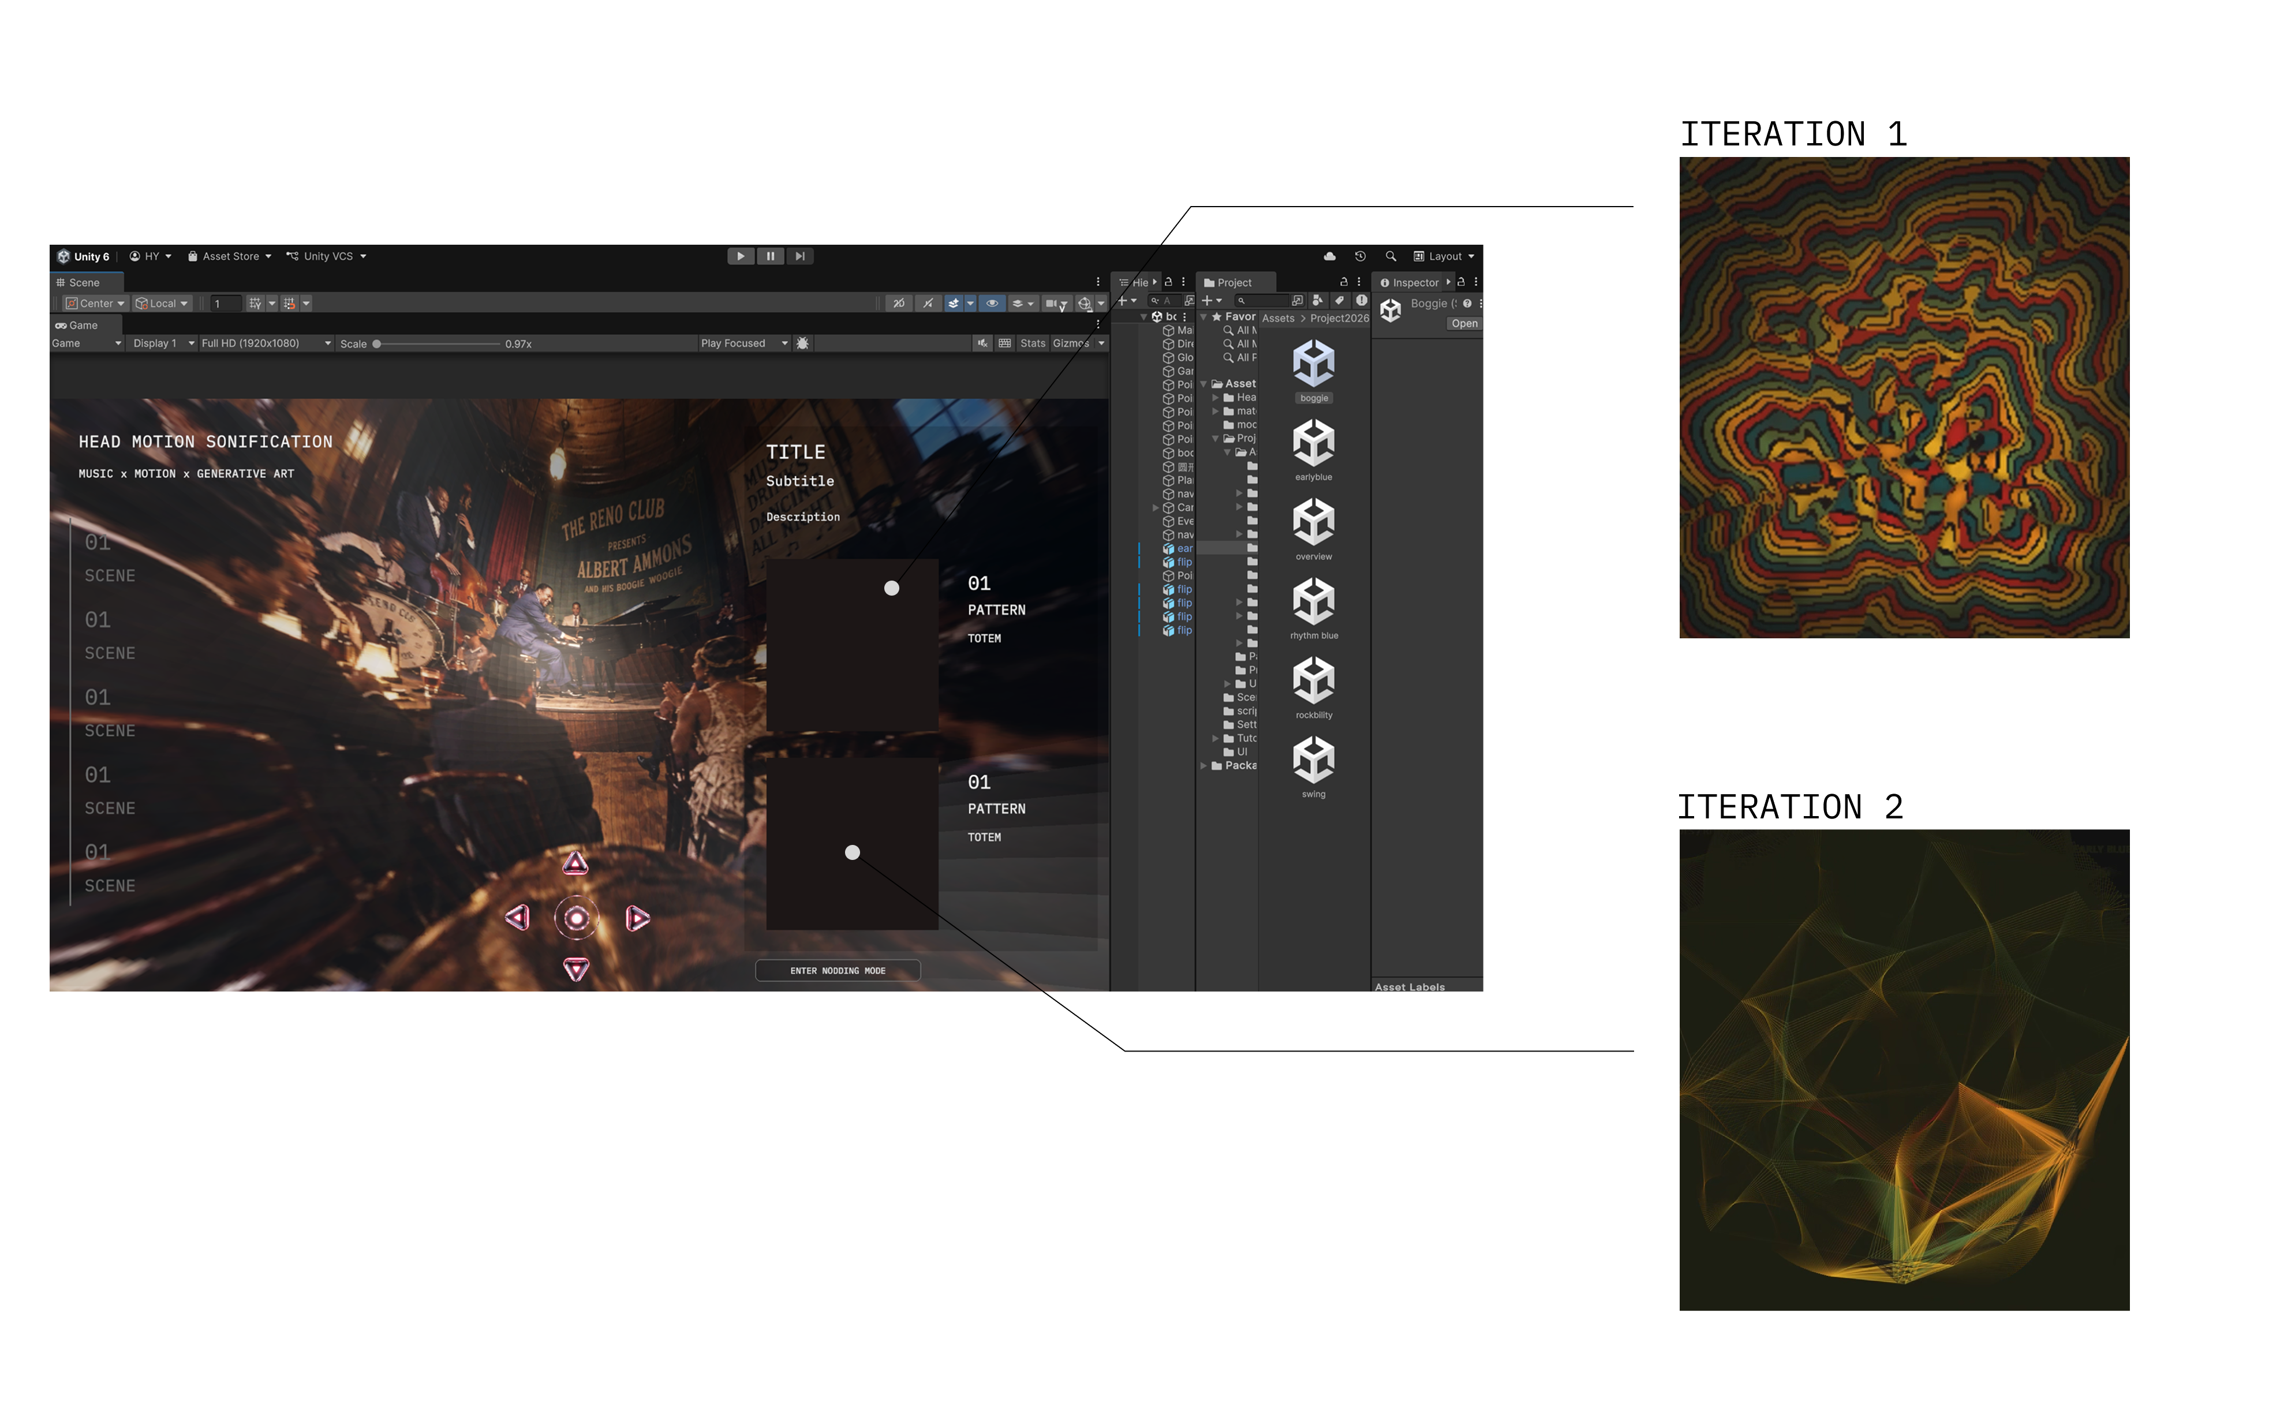Image resolution: width=2295 pixels, height=1414 pixels.
Task: Open the HY account dropdown
Action: click(151, 256)
